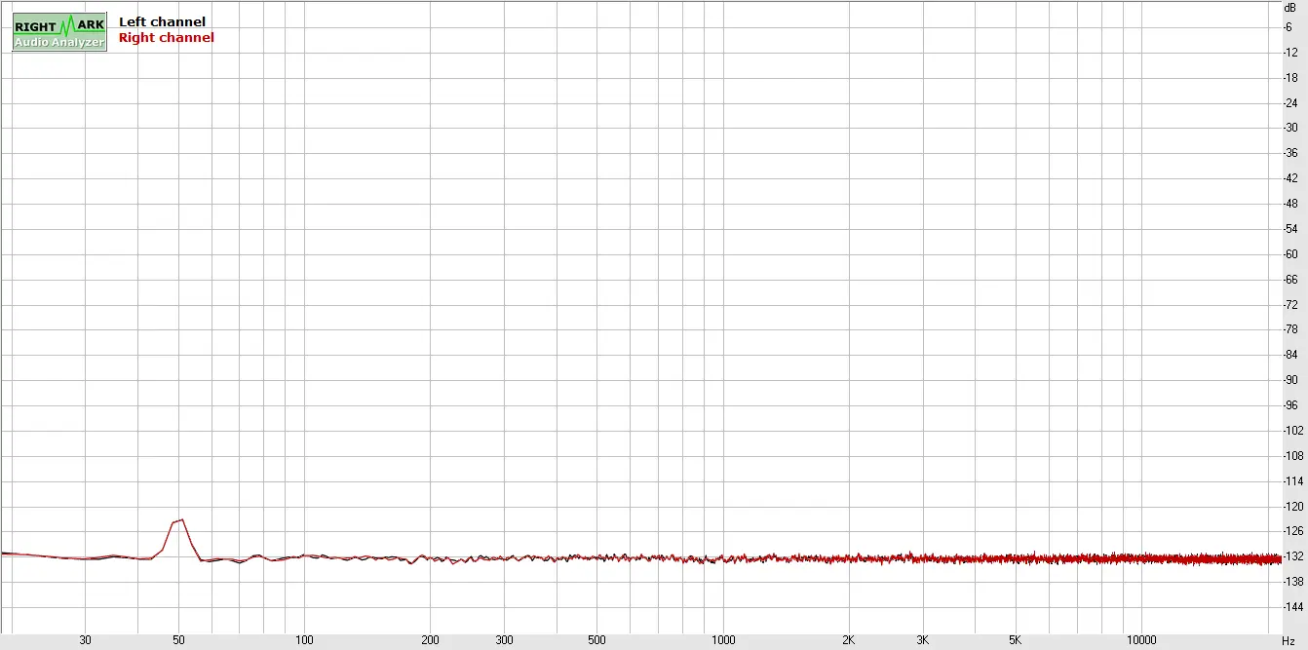The height and width of the screenshot is (650, 1308).
Task: Click the 30 label on frequency axis
Action: coord(86,640)
